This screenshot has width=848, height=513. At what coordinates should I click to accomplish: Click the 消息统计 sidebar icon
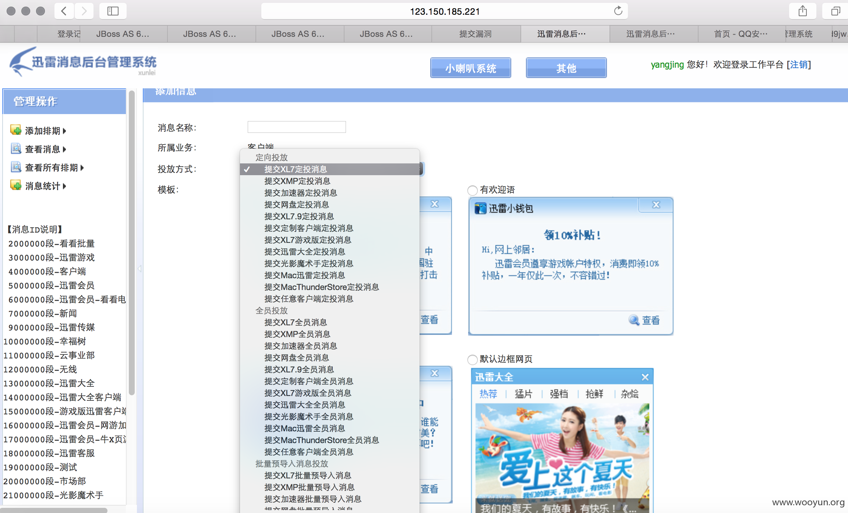(16, 185)
